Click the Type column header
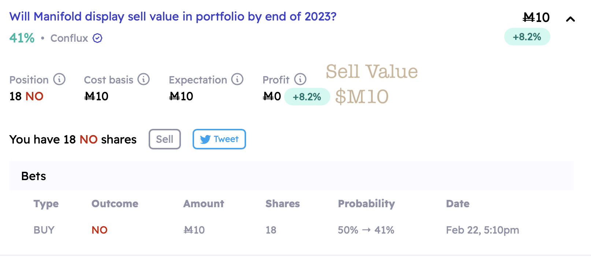This screenshot has width=591, height=257. pyautogui.click(x=46, y=204)
